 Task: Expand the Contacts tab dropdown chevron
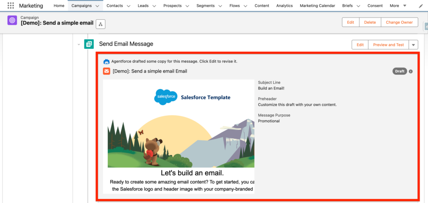[x=128, y=6]
